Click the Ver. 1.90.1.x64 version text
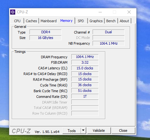 [47, 132]
